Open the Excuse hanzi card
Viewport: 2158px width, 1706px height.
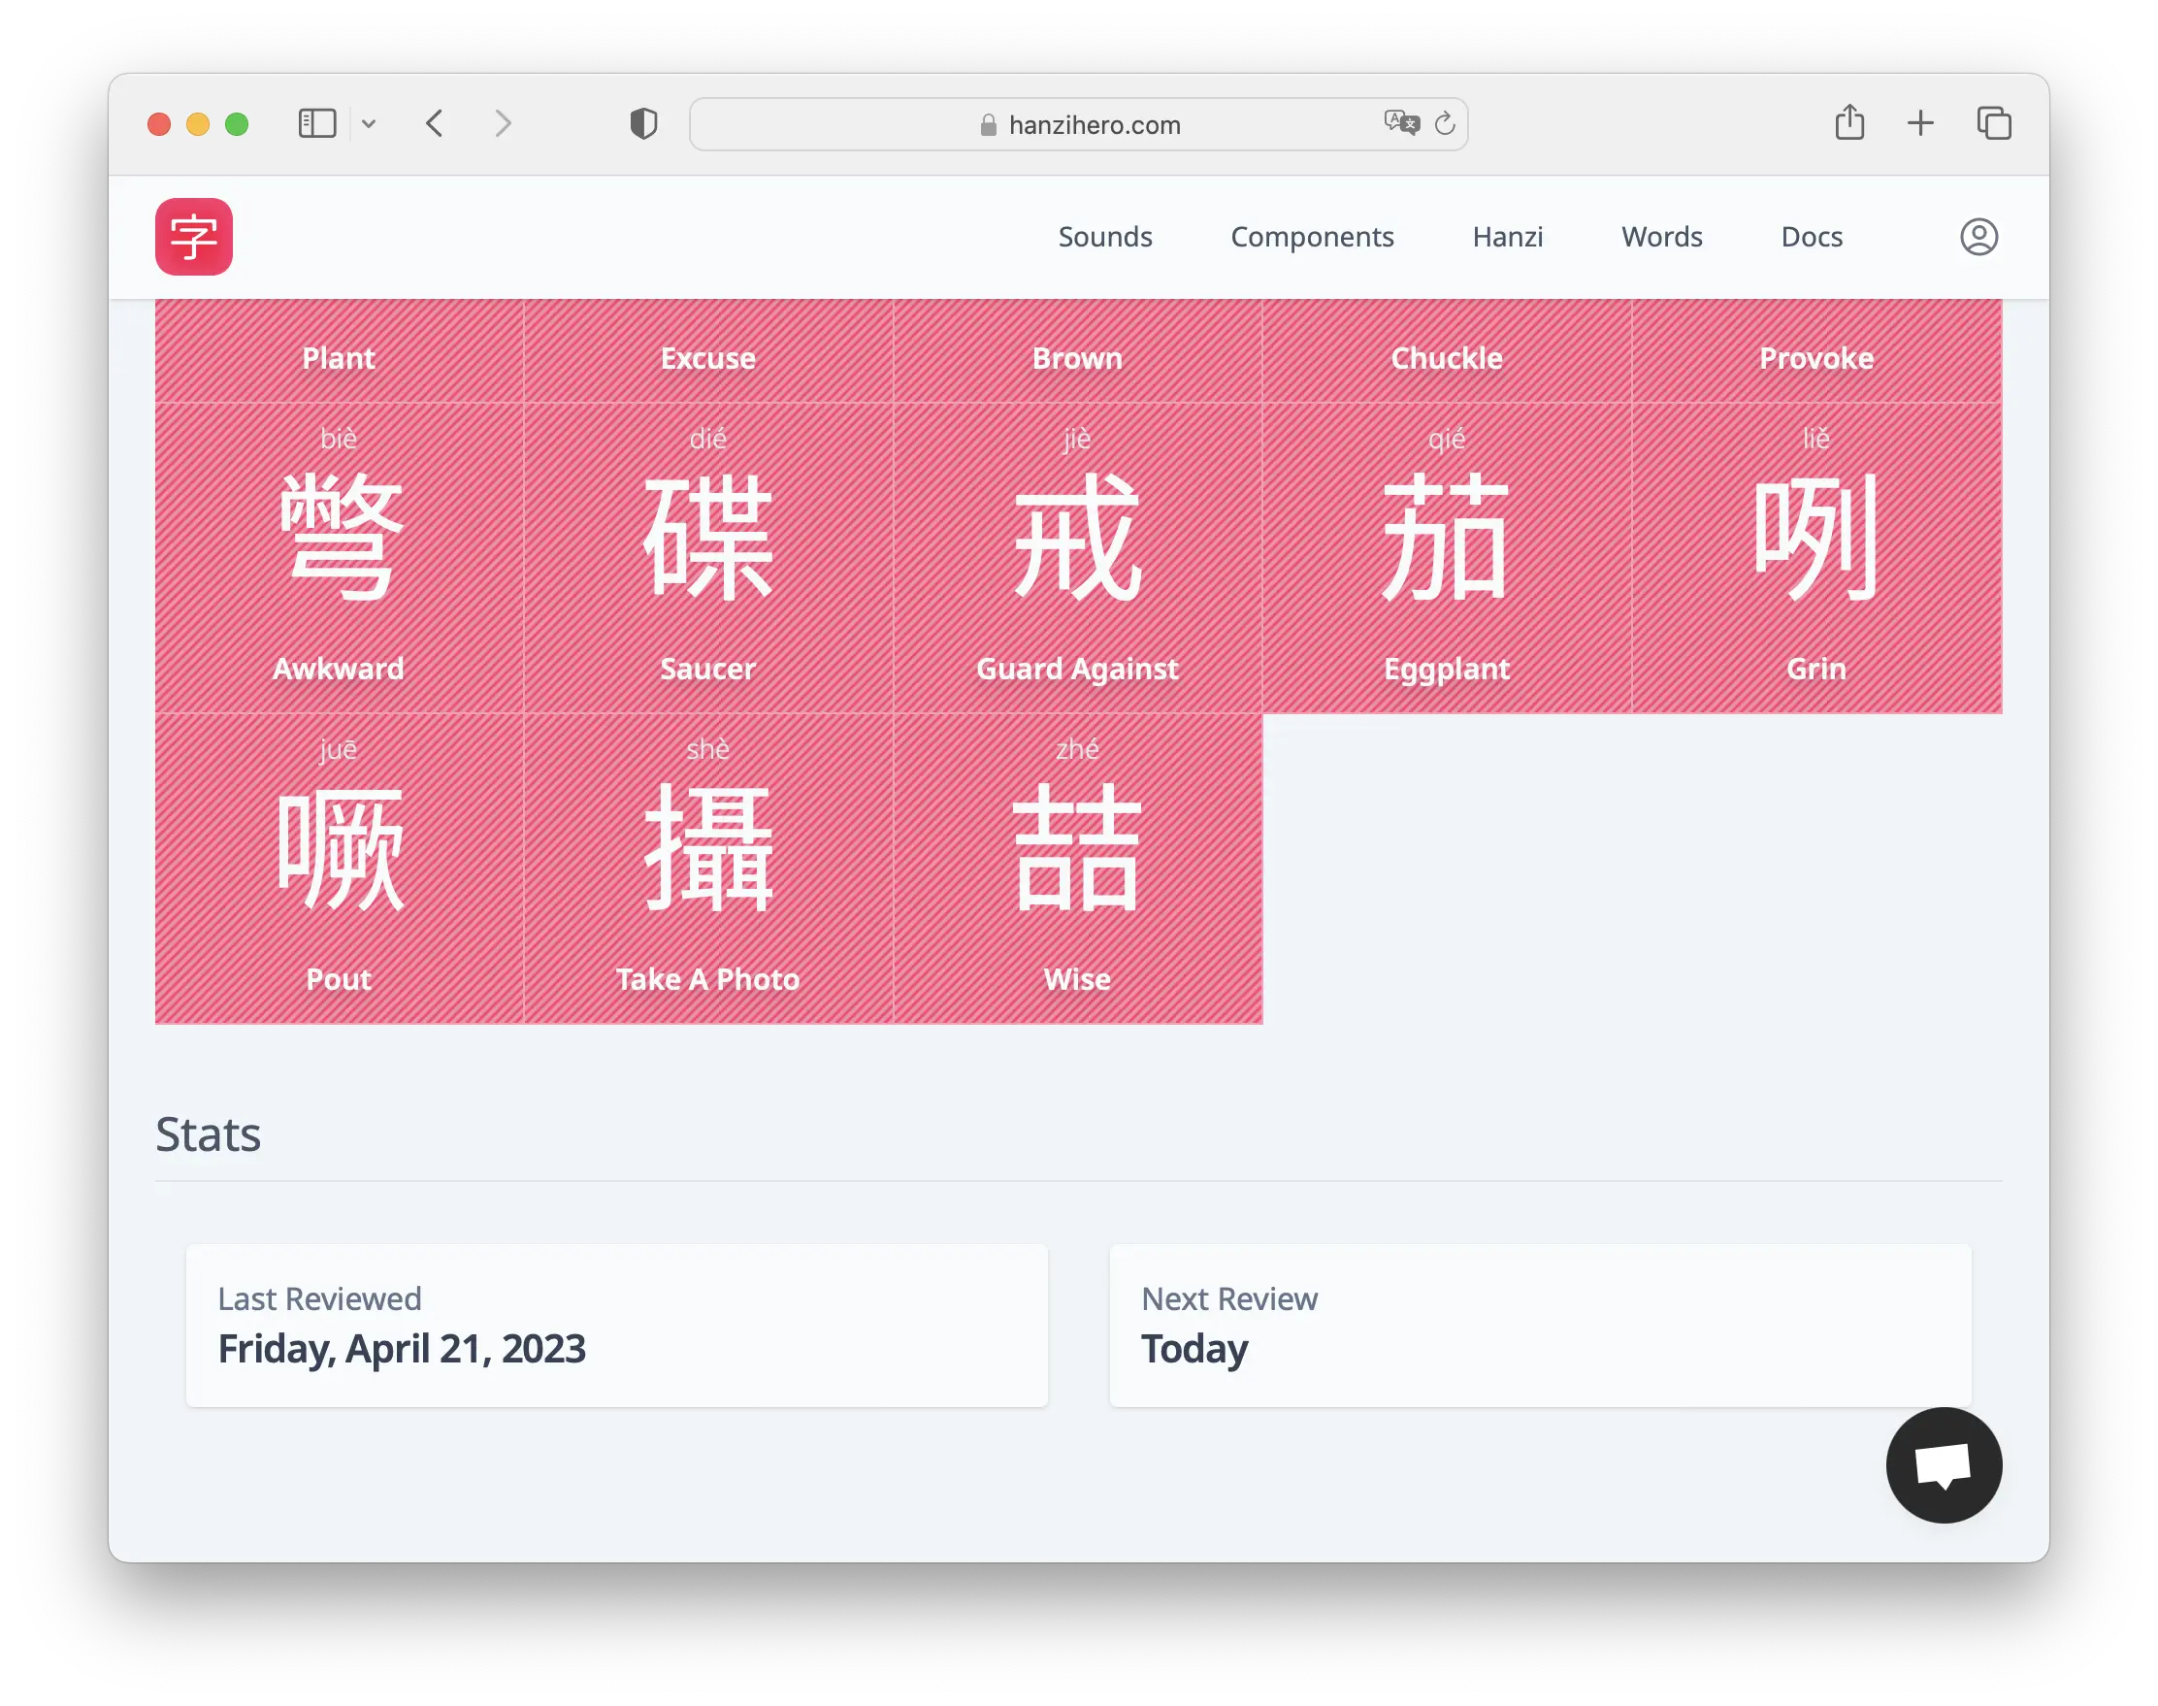[708, 350]
